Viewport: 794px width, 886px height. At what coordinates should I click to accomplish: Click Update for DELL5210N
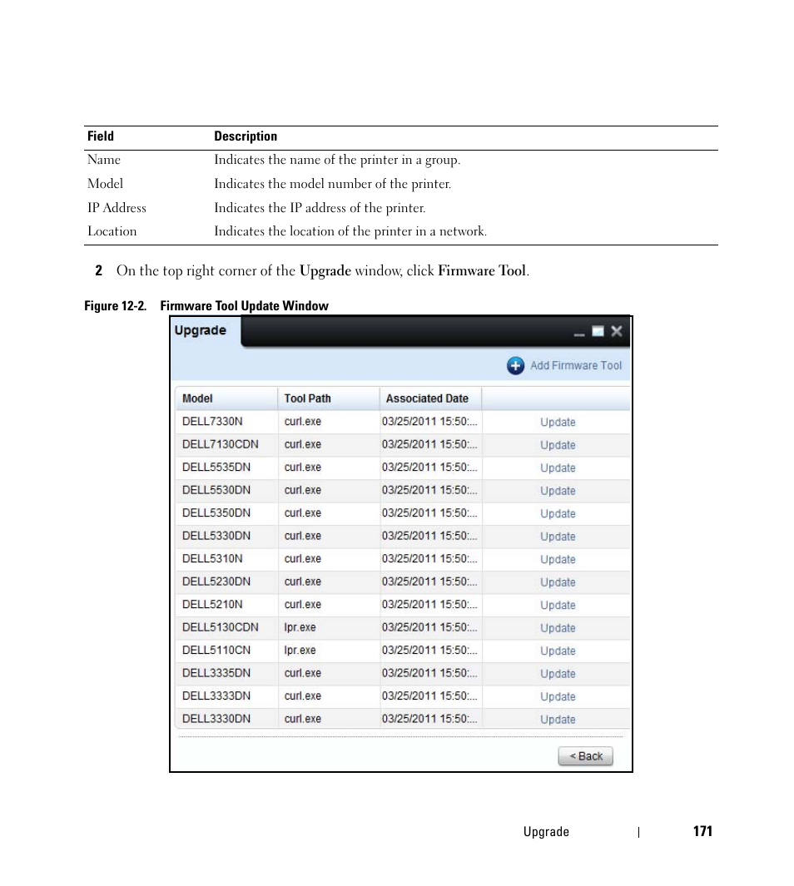pos(557,605)
